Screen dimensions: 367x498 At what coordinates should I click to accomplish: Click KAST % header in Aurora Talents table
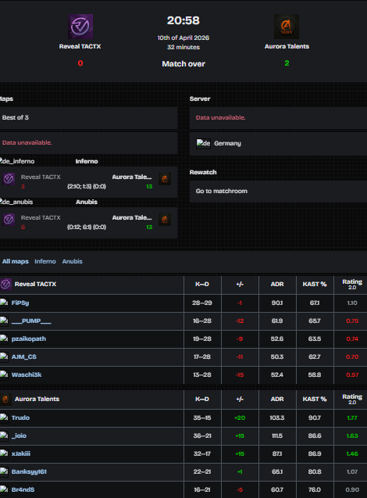pos(315,399)
